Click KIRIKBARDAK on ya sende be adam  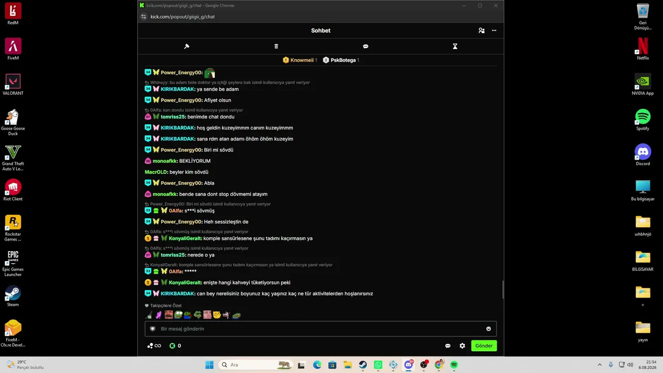(x=177, y=89)
